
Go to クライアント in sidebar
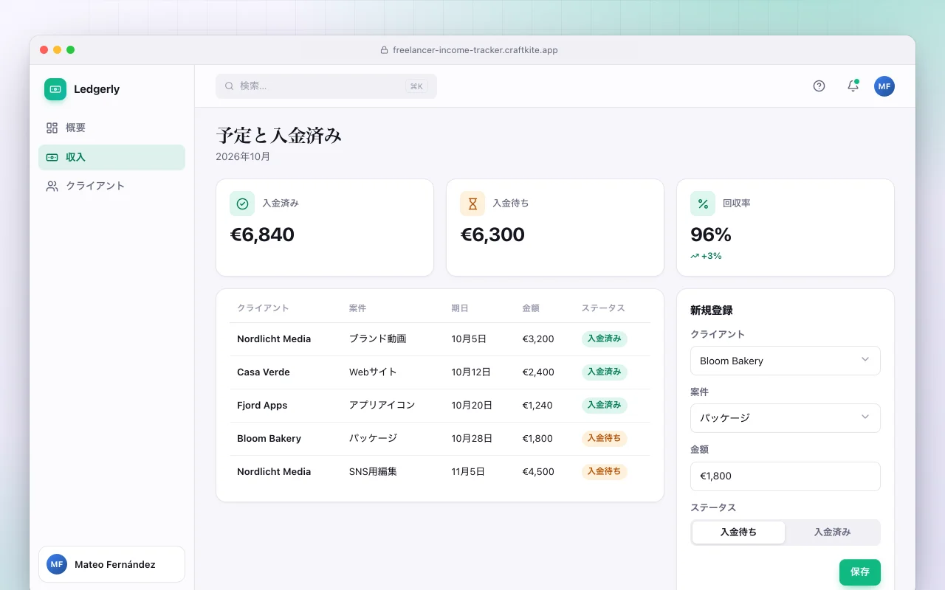[x=111, y=186]
